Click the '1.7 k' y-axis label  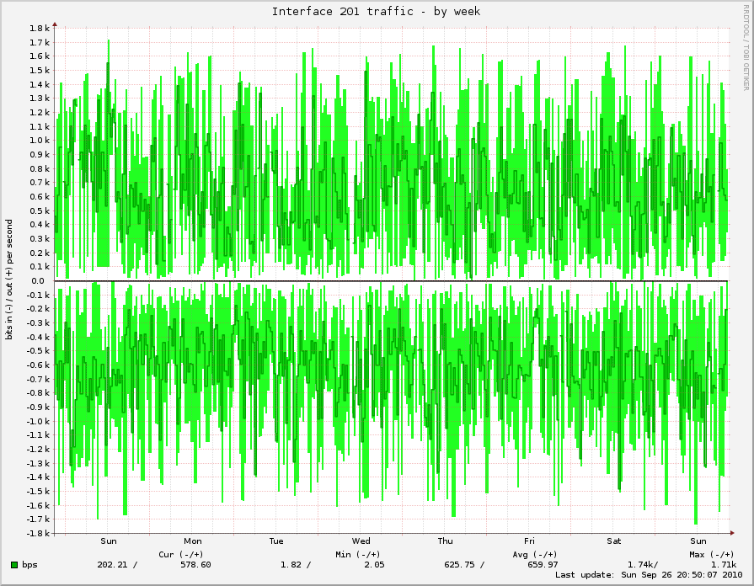click(40, 42)
